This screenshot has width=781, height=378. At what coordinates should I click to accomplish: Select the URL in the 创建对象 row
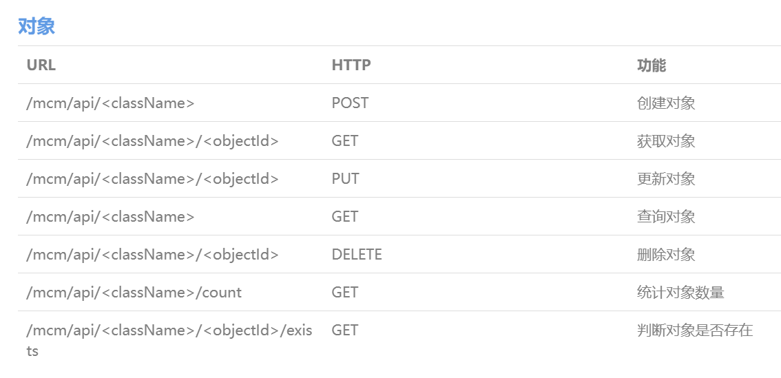[110, 103]
